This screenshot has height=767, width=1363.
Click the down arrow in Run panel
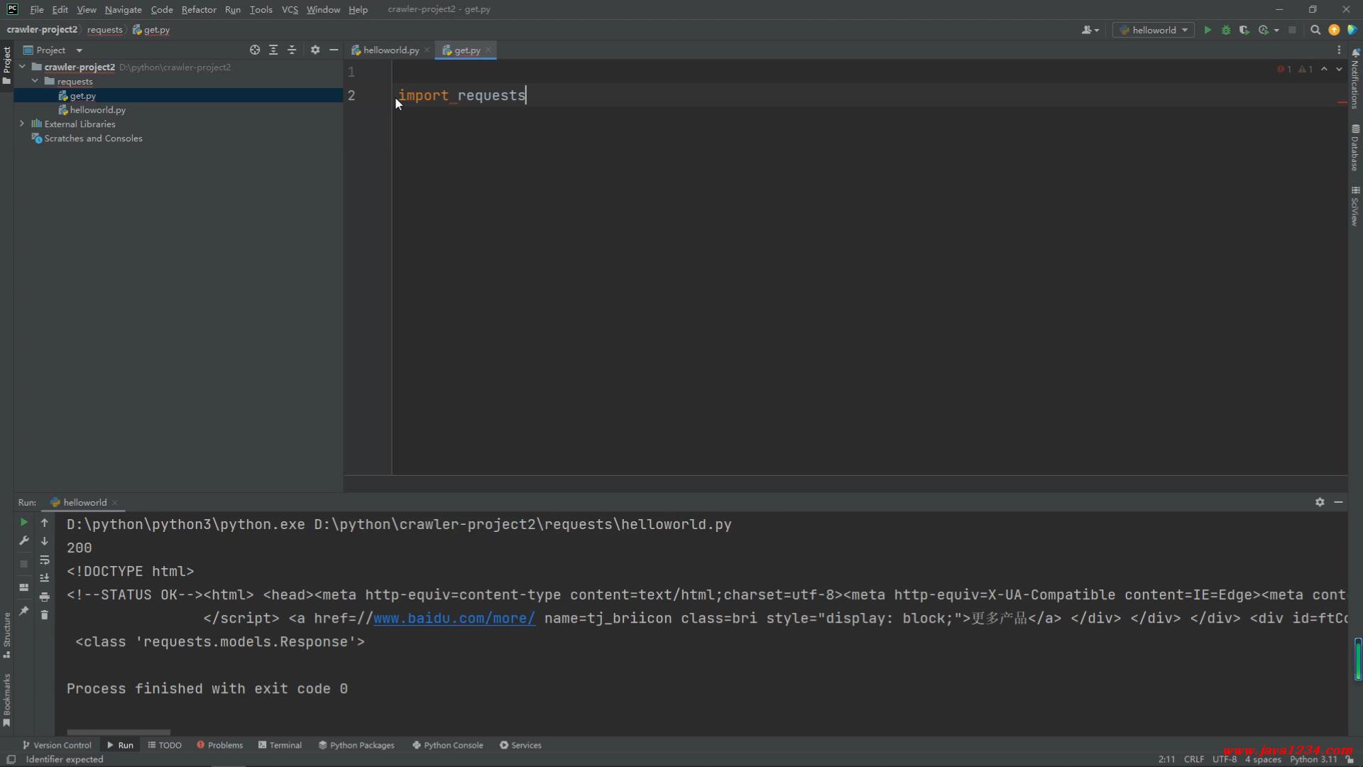pos(44,541)
